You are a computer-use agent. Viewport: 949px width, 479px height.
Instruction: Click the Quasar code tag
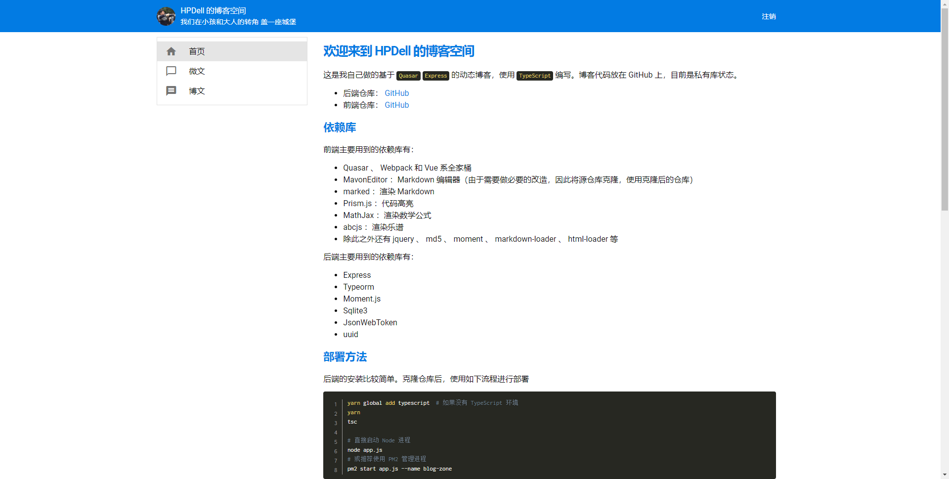coord(408,76)
